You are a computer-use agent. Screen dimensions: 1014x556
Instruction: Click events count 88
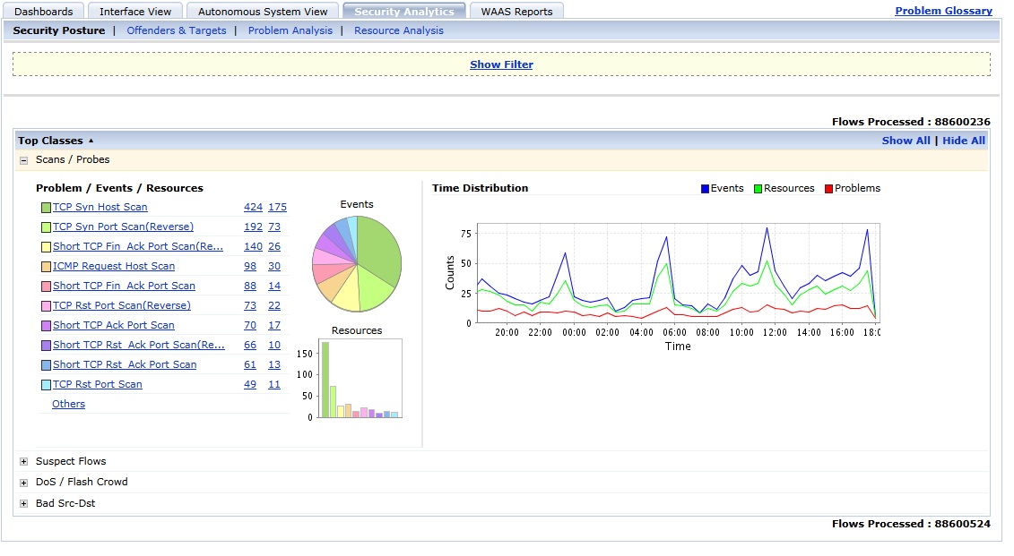pyautogui.click(x=249, y=286)
